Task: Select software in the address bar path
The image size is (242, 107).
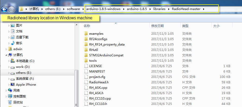Action: point(73,9)
